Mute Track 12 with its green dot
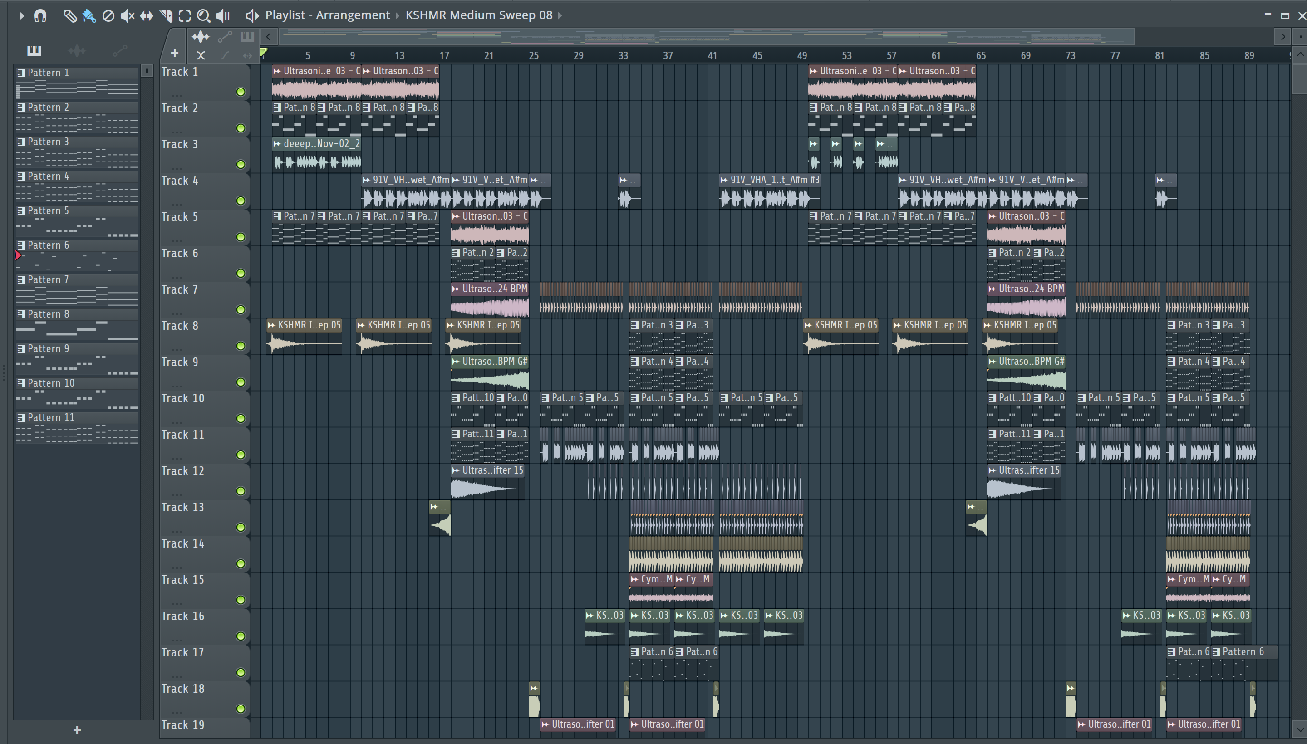The height and width of the screenshot is (744, 1307). pos(241,491)
